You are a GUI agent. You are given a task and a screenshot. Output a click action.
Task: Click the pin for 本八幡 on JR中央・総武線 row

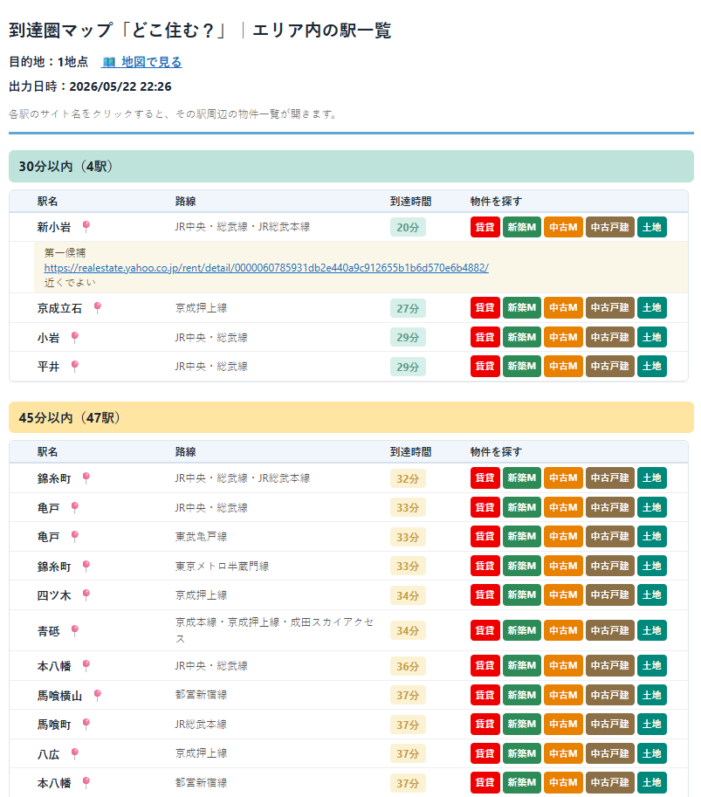pos(86,665)
